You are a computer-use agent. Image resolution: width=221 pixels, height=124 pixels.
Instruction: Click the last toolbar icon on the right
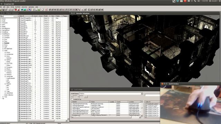pyautogui.click(x=102, y=10)
